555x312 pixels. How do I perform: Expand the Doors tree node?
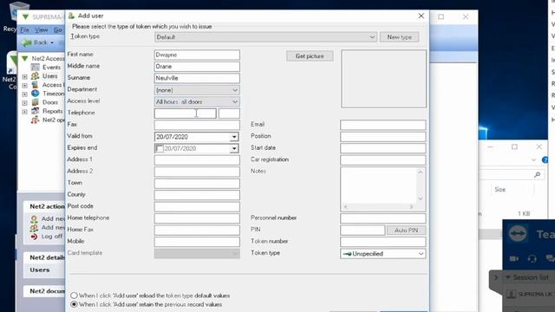coord(24,103)
